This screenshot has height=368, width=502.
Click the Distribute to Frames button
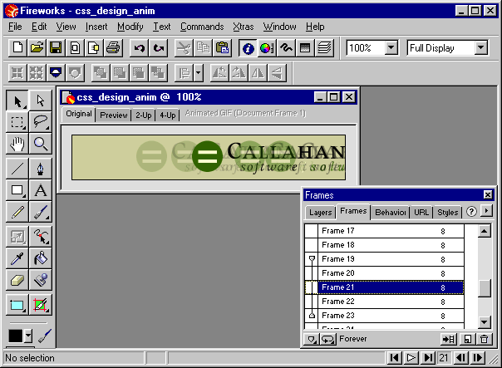[x=449, y=339]
